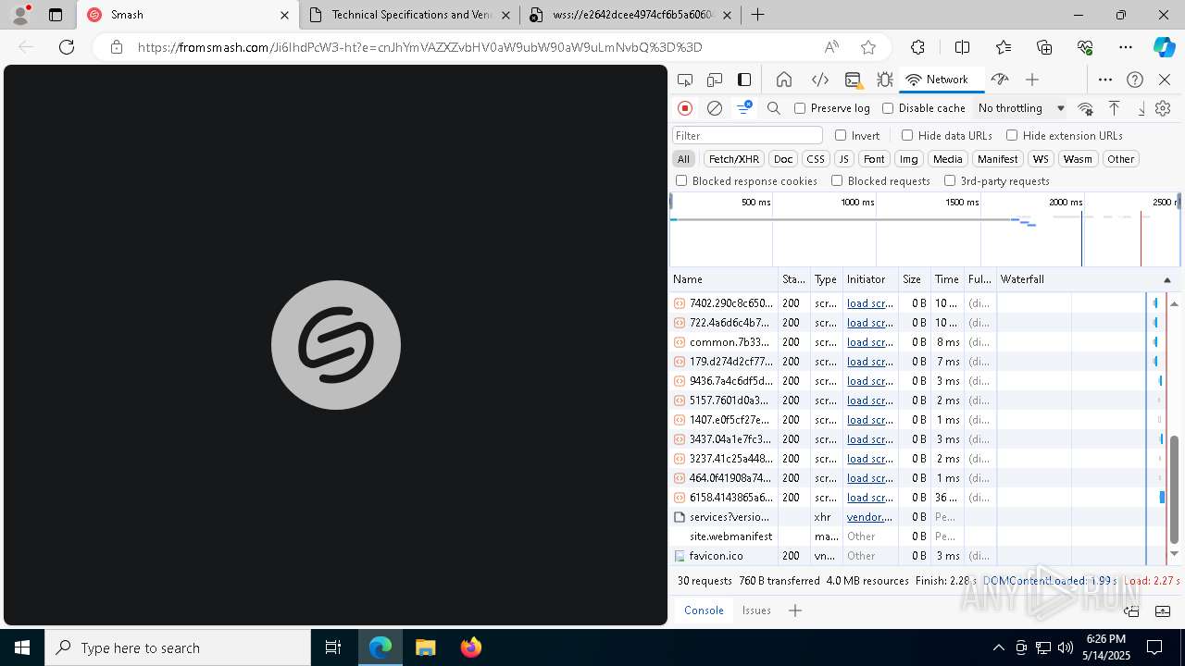This screenshot has height=666, width=1185.
Task: Toggle the network filter bar icon
Action: 744,108
